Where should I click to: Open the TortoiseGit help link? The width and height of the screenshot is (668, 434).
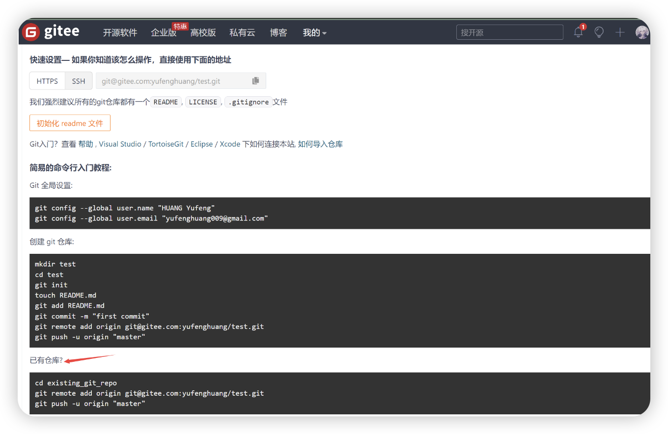coord(166,144)
